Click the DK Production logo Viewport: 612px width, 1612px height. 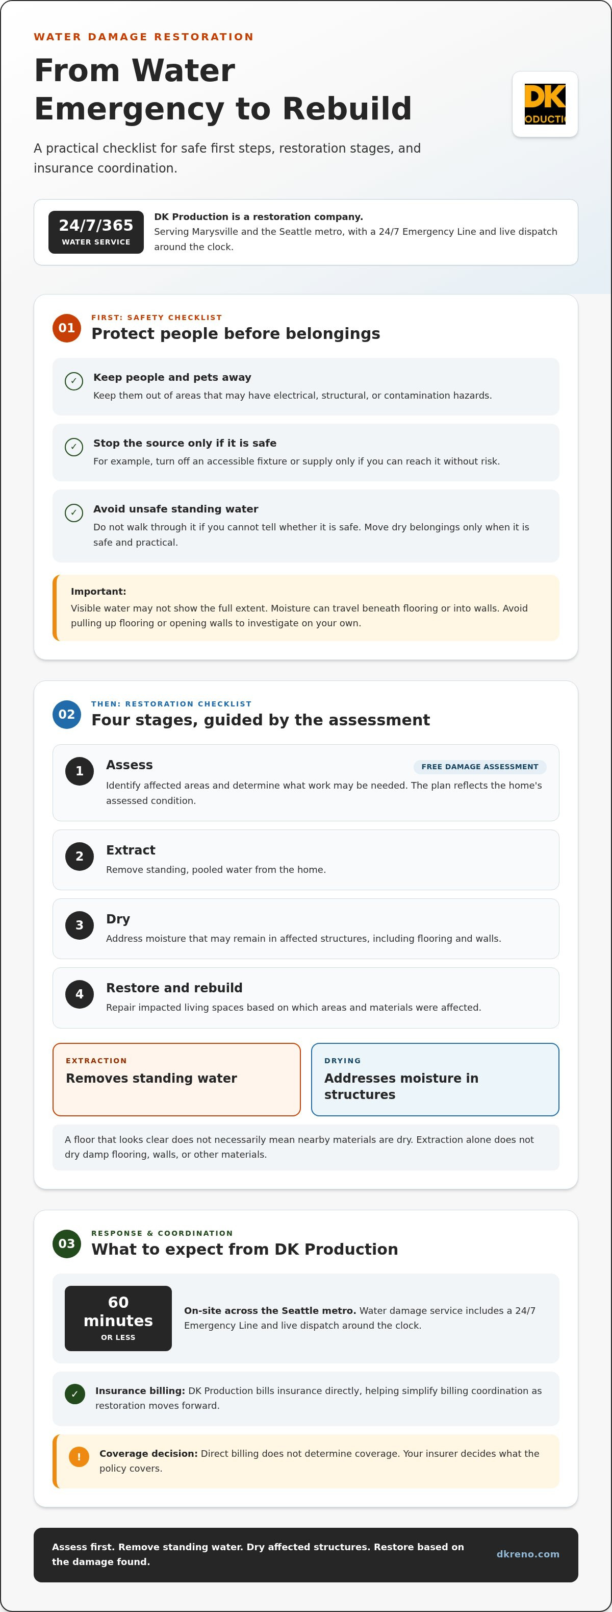click(x=545, y=104)
